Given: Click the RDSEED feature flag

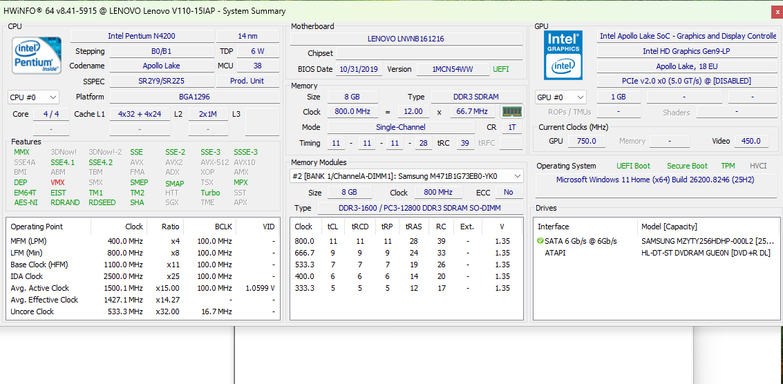Looking at the screenshot, I should pyautogui.click(x=102, y=203).
